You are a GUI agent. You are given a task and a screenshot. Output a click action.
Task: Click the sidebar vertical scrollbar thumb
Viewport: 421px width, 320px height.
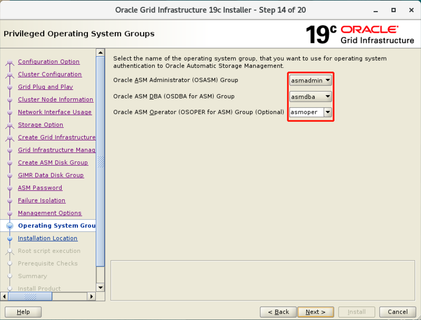pyautogui.click(x=100, y=161)
